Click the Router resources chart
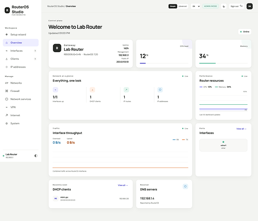The width and height of the screenshot is (258, 221). pos(223,101)
